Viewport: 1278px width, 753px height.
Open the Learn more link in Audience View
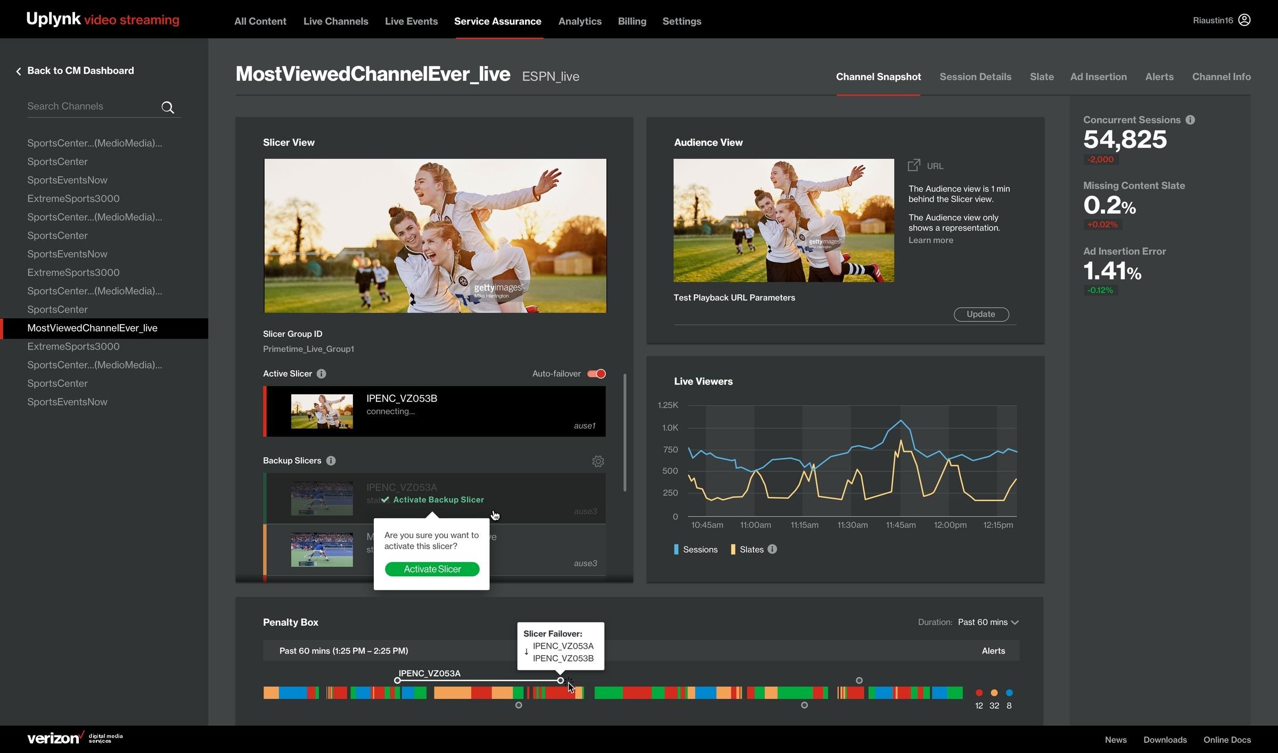930,240
